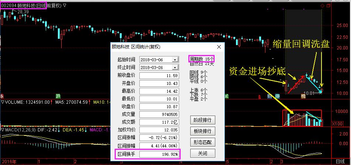
Task: Click the 最高价 value field 14.42
Action: (x=159, y=91)
